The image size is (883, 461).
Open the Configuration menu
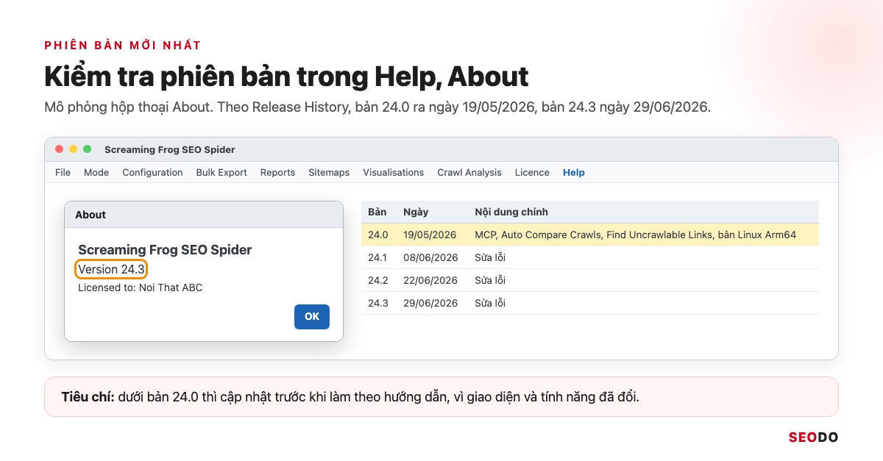[152, 172]
